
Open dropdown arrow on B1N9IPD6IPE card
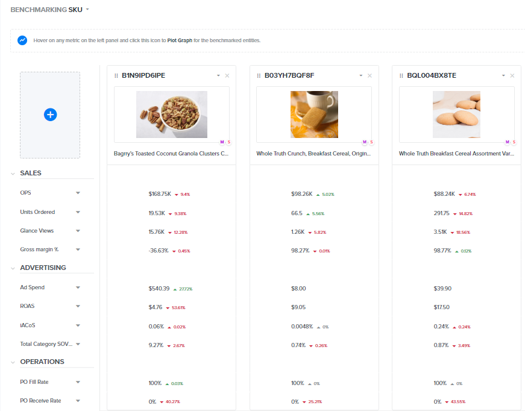(218, 76)
